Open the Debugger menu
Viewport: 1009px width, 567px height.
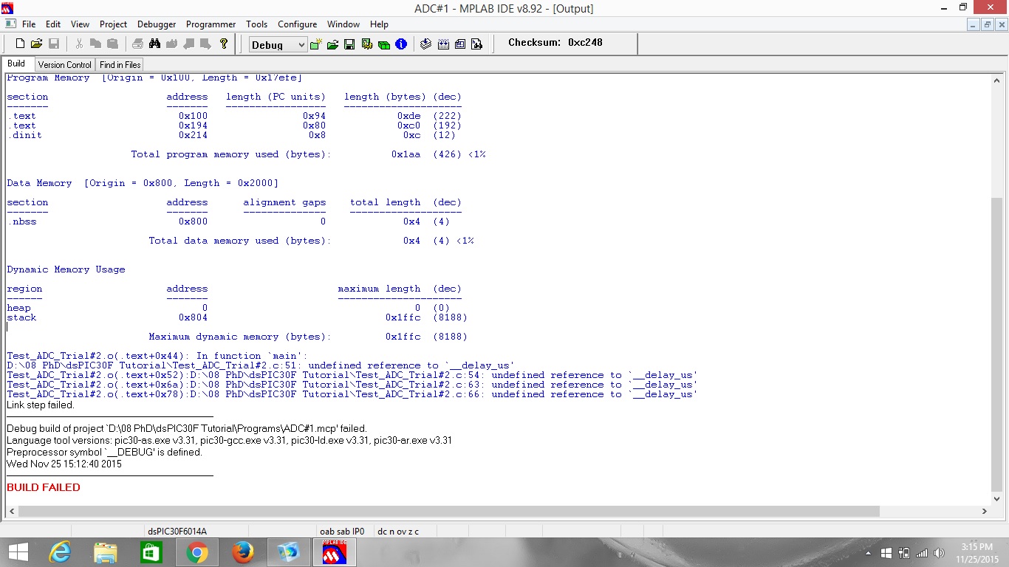157,24
